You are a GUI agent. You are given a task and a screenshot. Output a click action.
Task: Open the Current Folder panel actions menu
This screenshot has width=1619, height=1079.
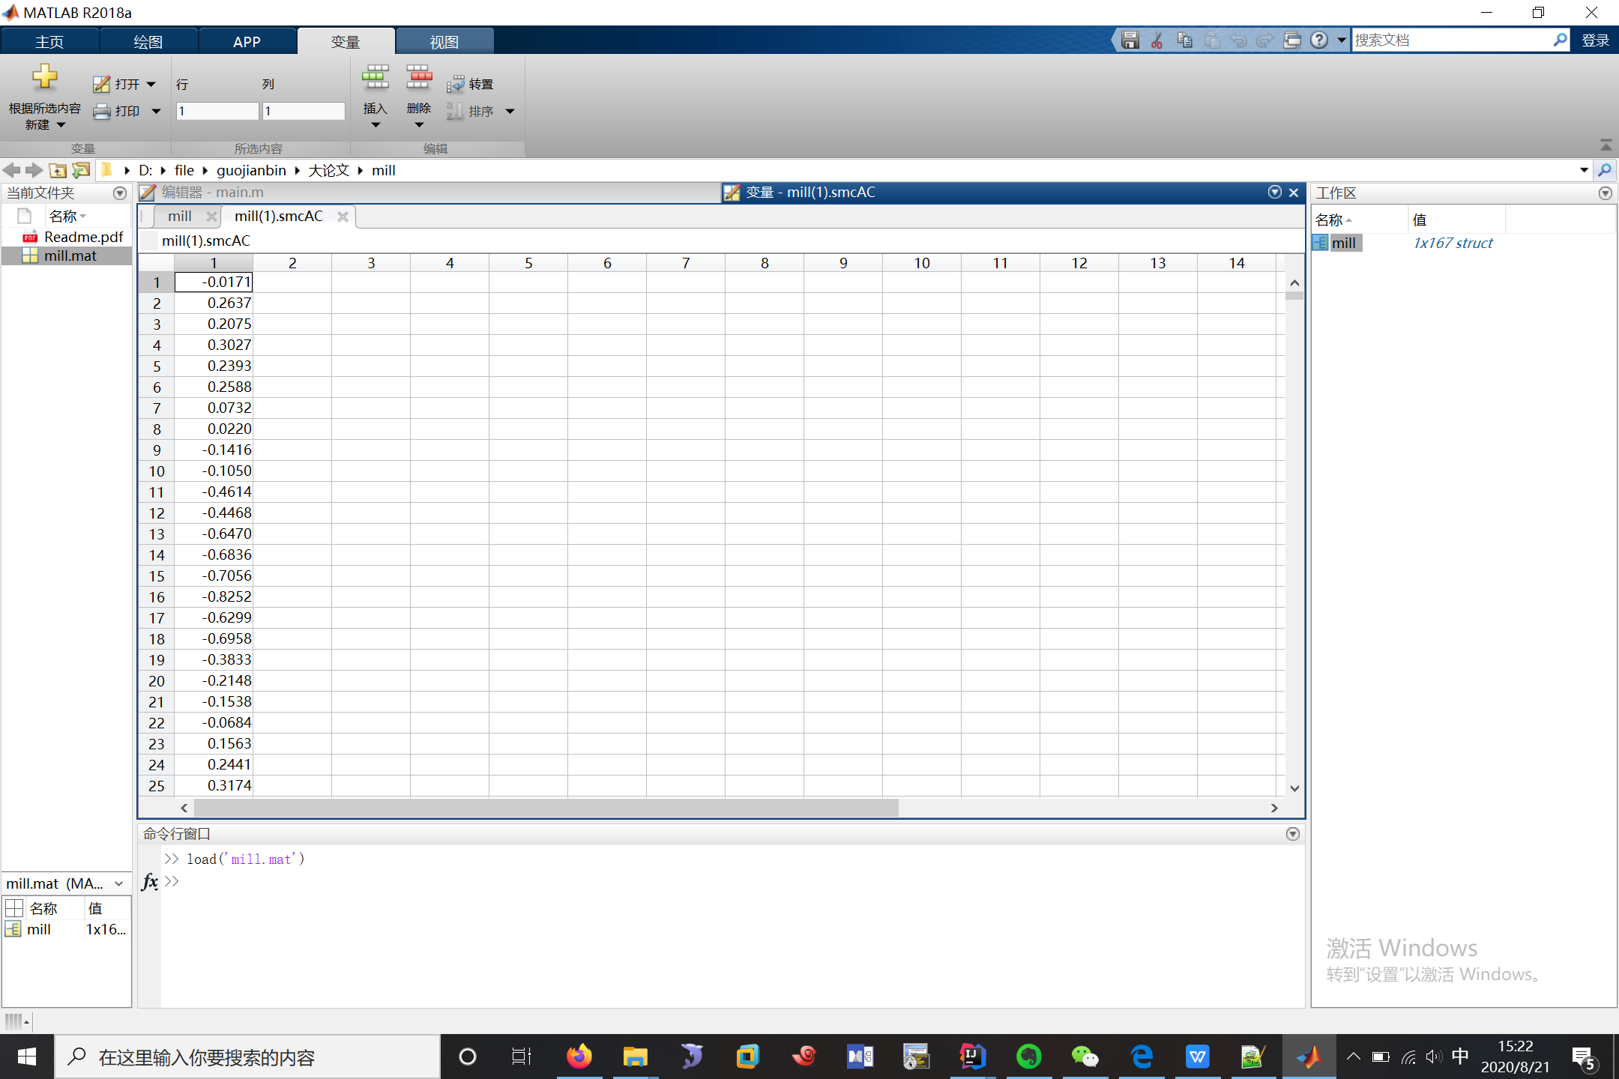pyautogui.click(x=119, y=193)
